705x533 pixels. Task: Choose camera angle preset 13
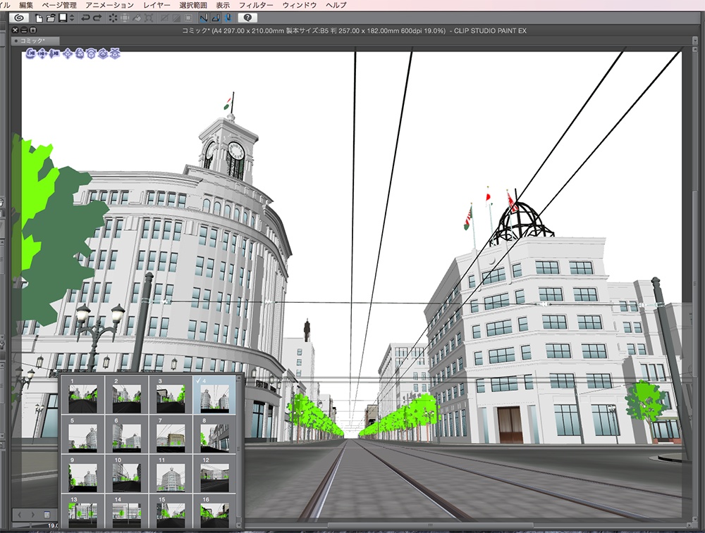tap(82, 511)
